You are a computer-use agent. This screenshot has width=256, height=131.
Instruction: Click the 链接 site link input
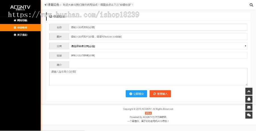point(158,55)
